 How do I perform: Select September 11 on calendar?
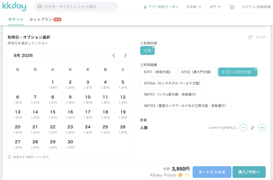coord(105,99)
